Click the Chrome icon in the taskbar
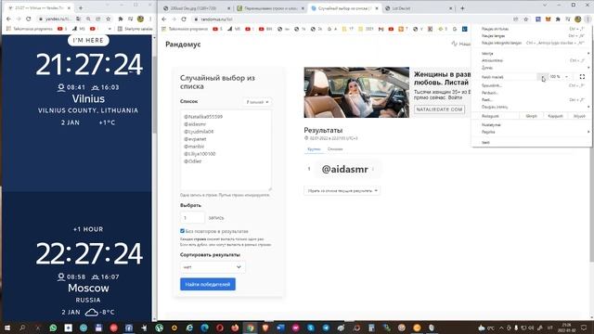Screen dimensions: 594x334 click(250, 328)
